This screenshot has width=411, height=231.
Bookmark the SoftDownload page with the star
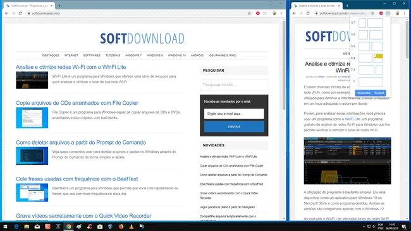249,13
